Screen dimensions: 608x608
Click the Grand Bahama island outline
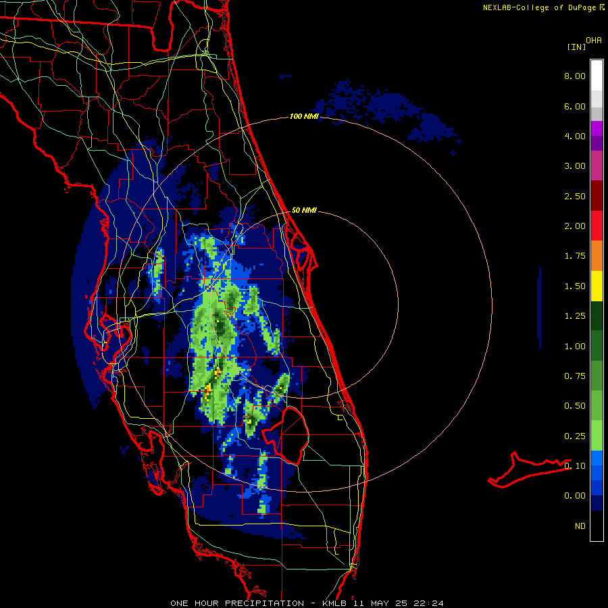click(x=529, y=470)
